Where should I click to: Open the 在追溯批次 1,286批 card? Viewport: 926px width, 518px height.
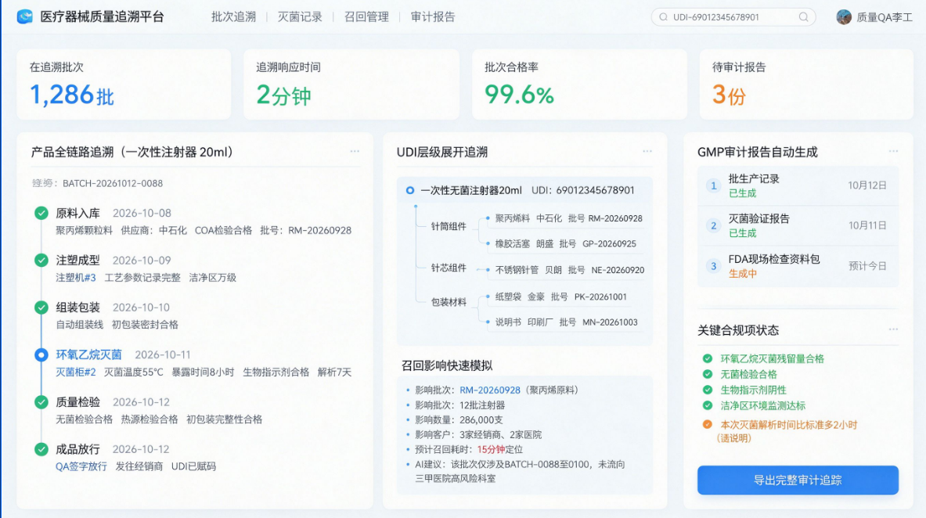(x=124, y=85)
